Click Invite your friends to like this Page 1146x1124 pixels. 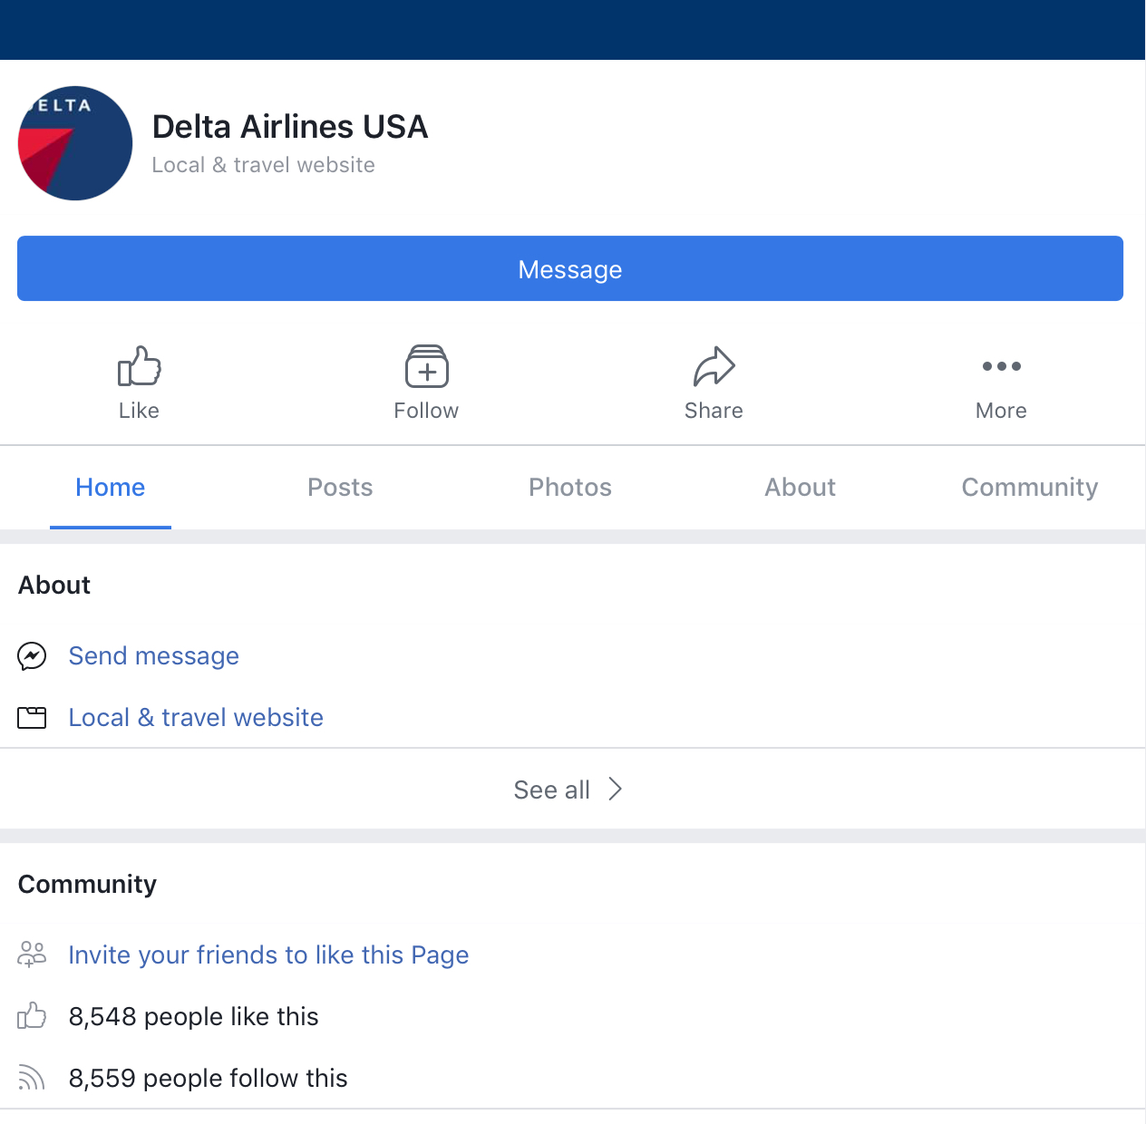pyautogui.click(x=268, y=955)
